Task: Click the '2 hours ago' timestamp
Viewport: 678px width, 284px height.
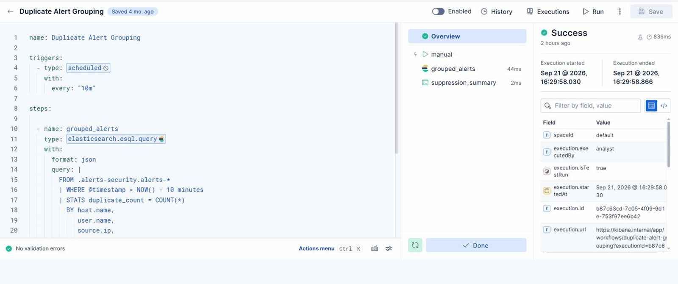Action: pyautogui.click(x=555, y=43)
